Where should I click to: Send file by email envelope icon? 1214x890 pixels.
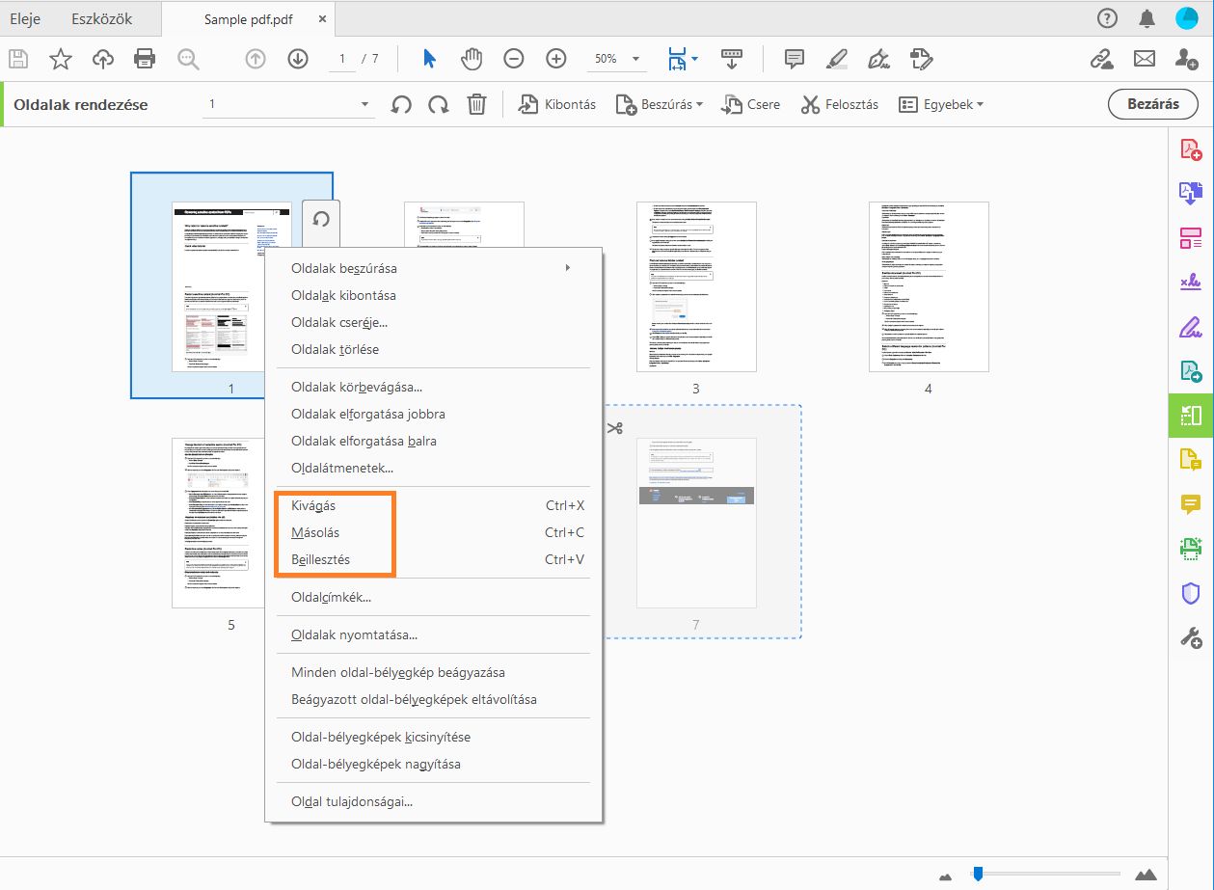pyautogui.click(x=1145, y=59)
